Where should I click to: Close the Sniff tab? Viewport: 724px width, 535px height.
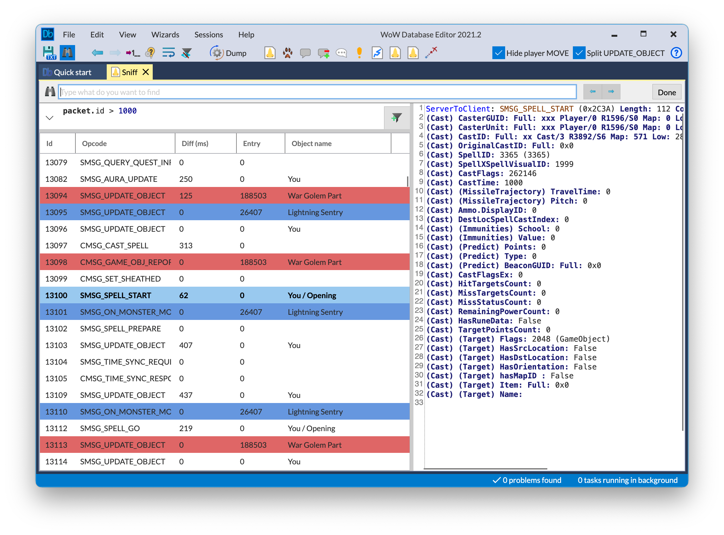(x=146, y=72)
